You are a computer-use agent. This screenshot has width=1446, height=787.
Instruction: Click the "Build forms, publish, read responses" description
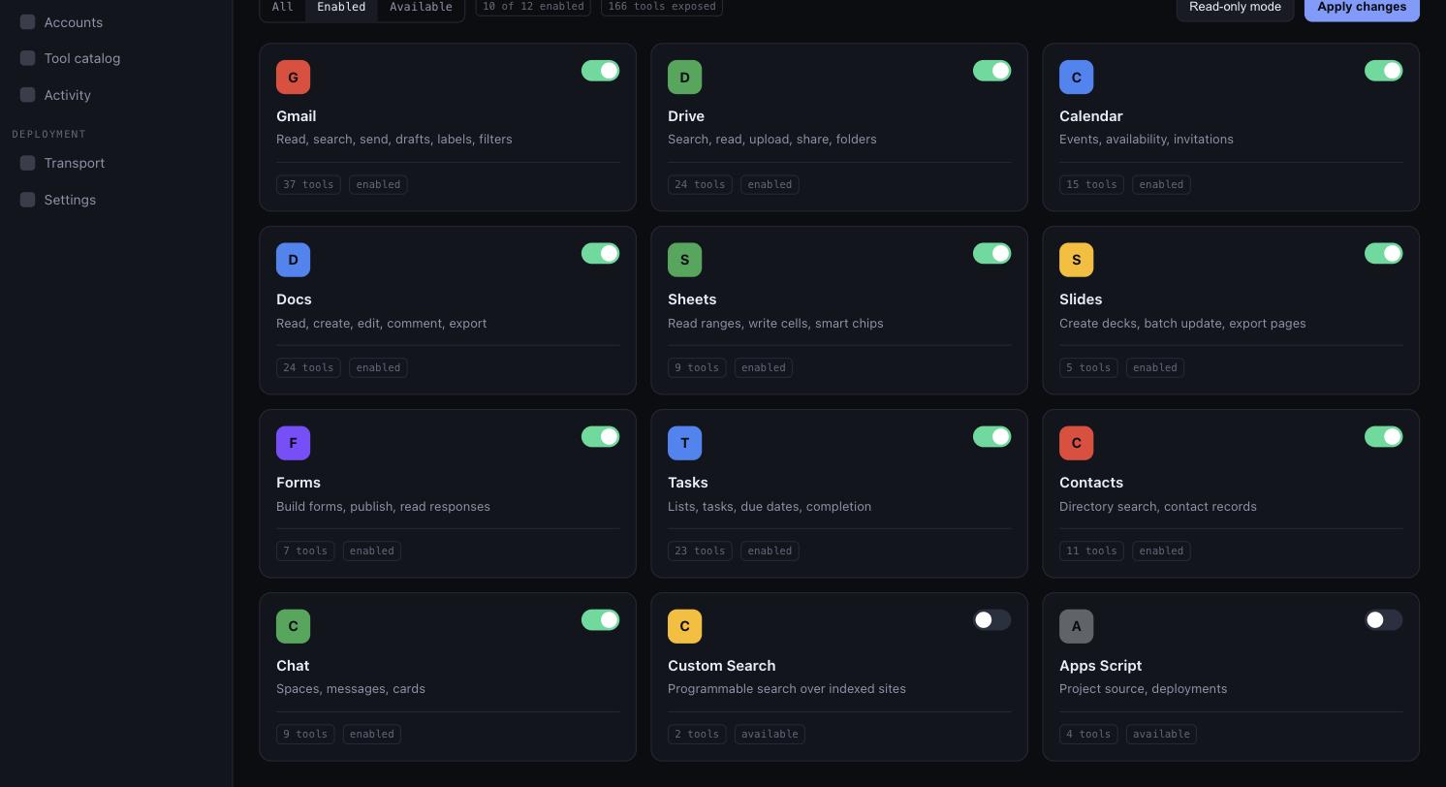click(383, 507)
